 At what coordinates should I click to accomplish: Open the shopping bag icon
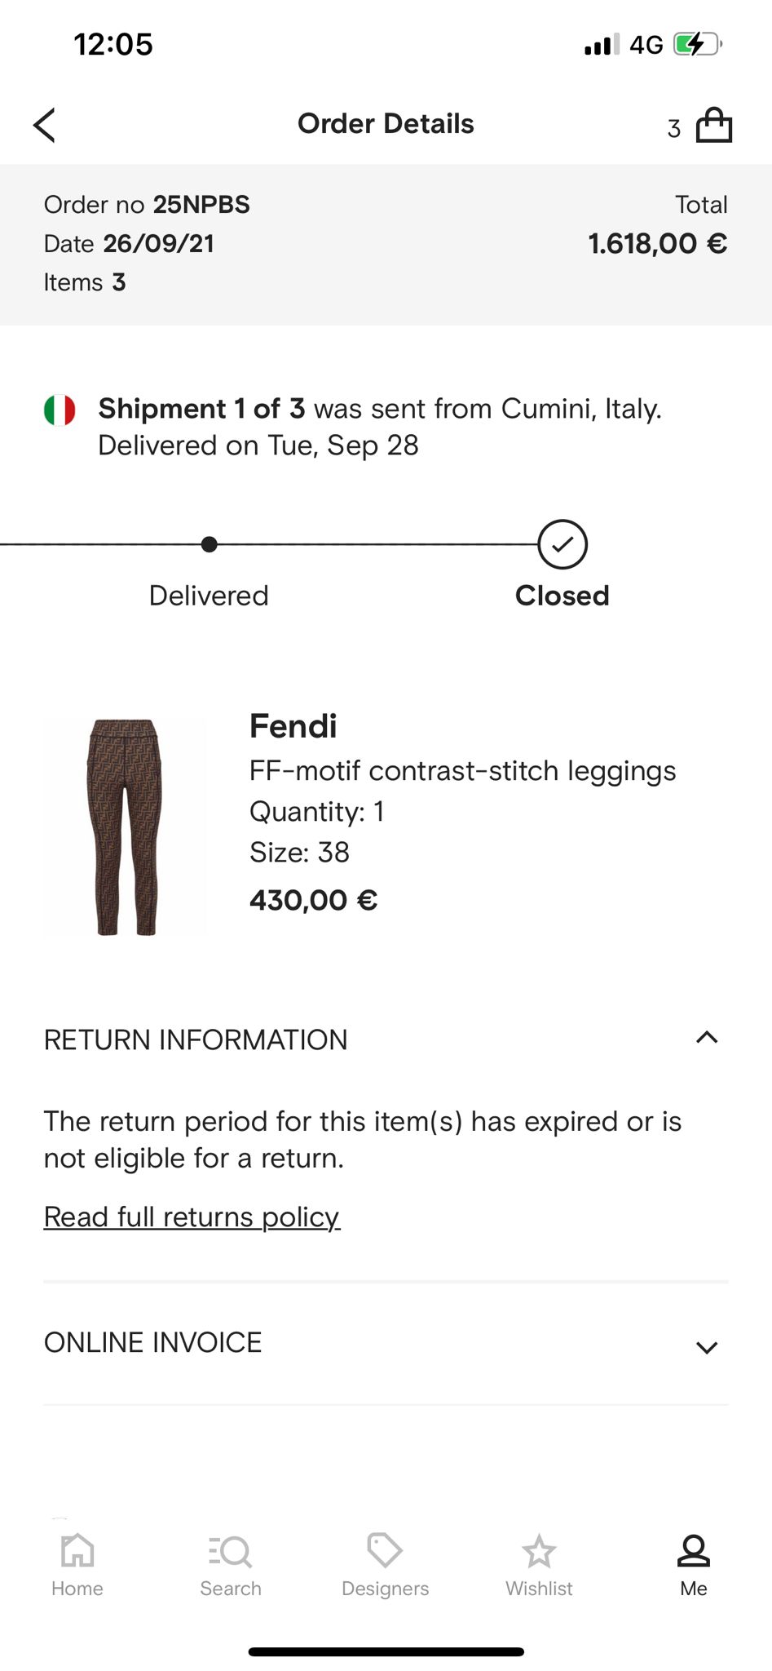coord(713,126)
